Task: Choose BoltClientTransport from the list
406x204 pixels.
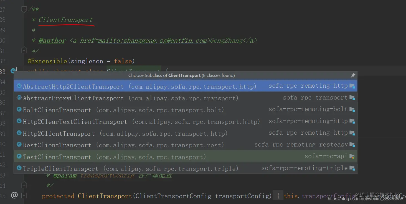Action: [186, 109]
